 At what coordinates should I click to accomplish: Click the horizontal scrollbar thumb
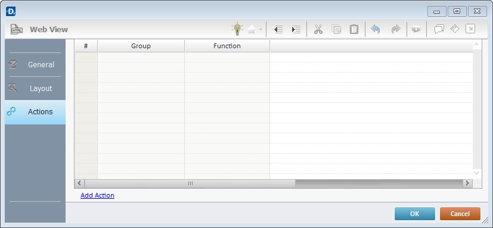pyautogui.click(x=190, y=183)
